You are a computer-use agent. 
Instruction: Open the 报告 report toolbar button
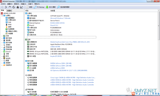pos(29,7)
